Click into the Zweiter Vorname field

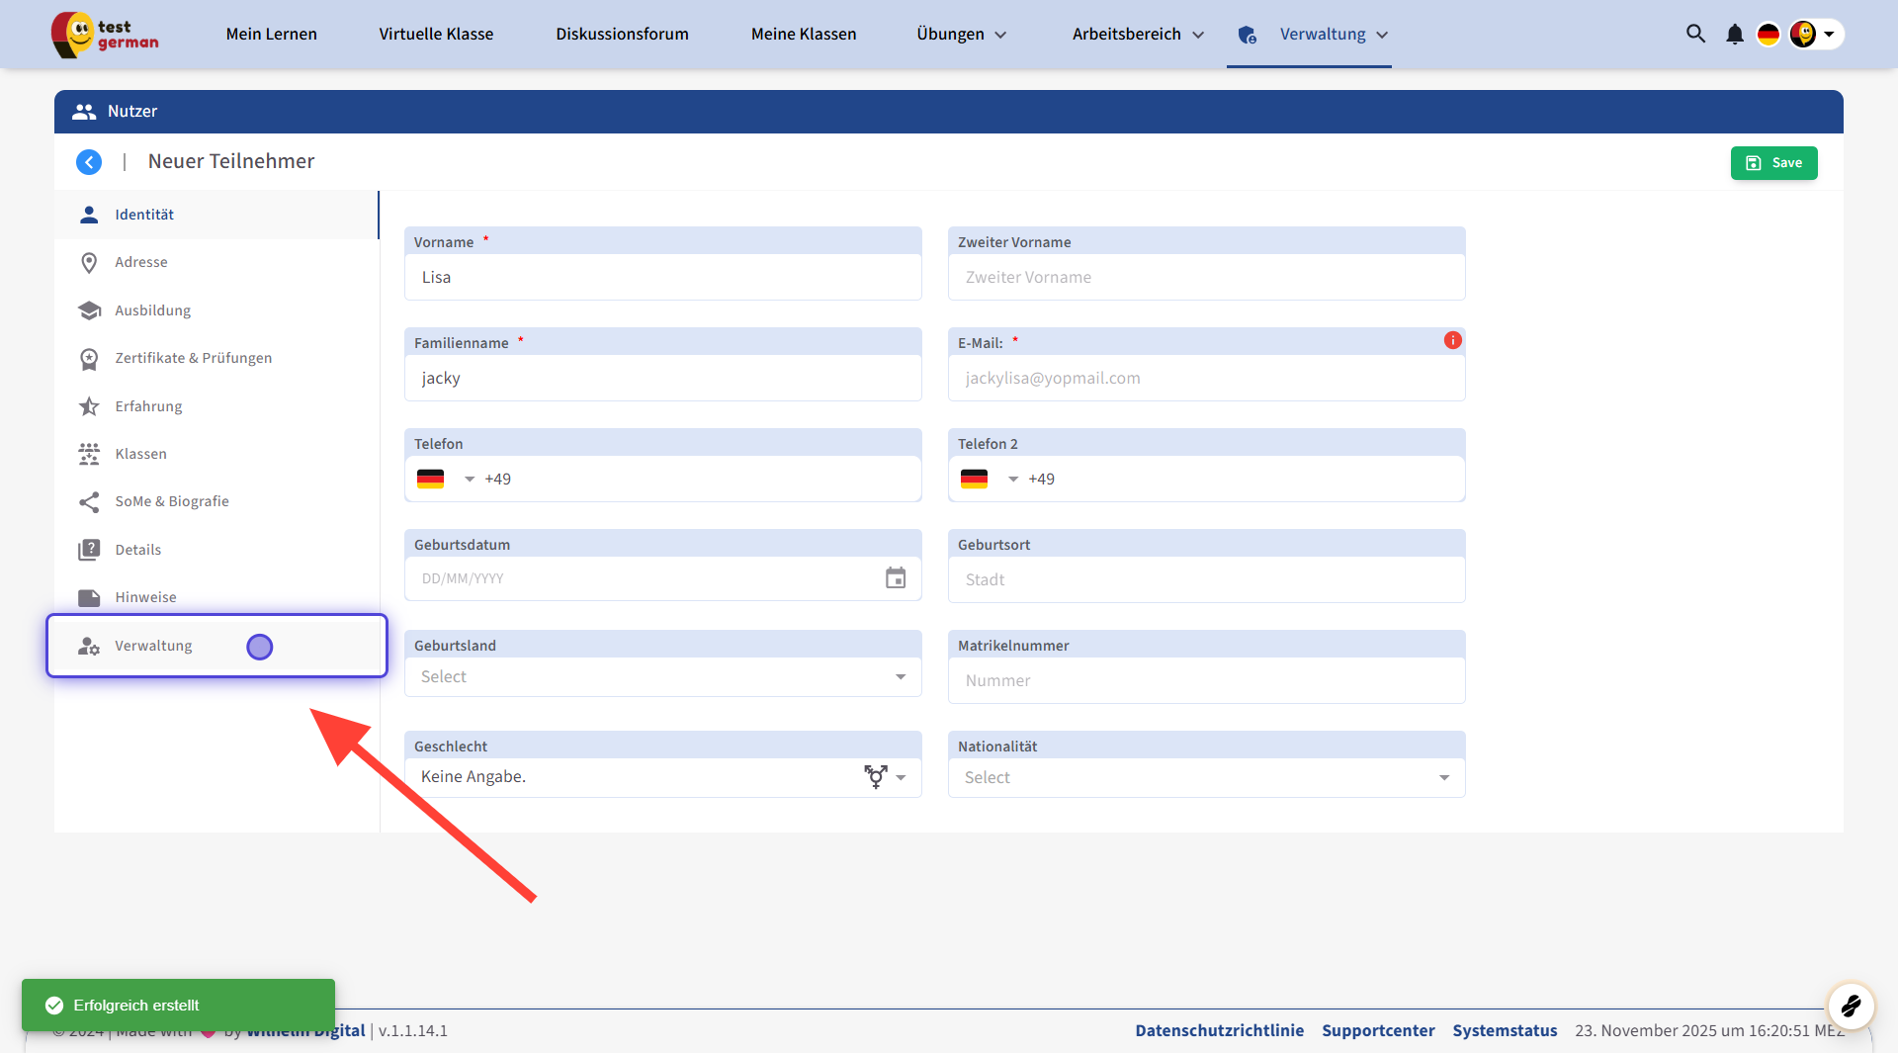(x=1206, y=278)
